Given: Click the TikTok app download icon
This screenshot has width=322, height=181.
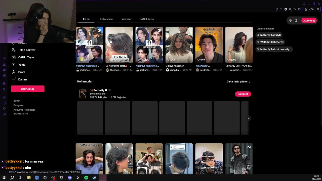Looking at the screenshot, I should (290, 21).
